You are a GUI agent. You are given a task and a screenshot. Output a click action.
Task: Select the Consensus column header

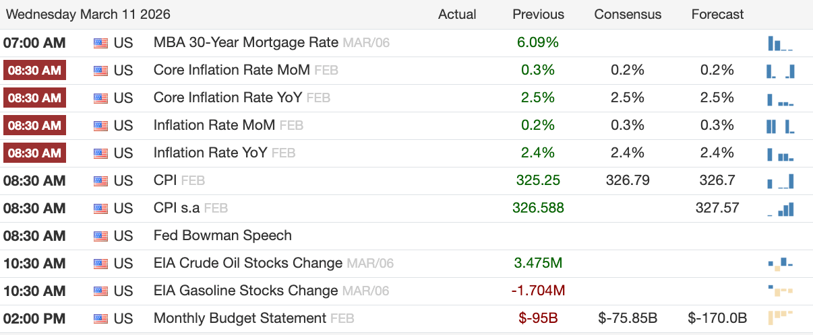[x=628, y=14]
